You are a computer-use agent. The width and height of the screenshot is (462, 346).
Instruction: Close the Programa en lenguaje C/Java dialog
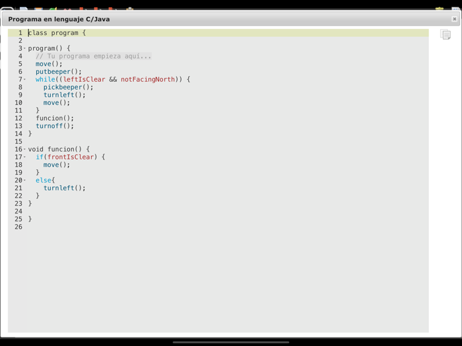[x=454, y=19]
